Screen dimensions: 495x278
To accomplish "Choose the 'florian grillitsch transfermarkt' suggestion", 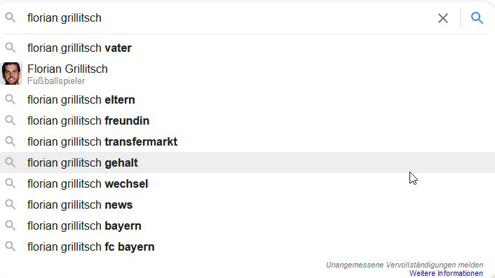I will 247,141.
